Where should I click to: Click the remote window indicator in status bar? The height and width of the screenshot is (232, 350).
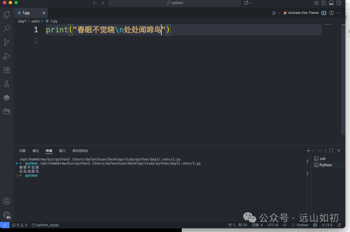5,225
